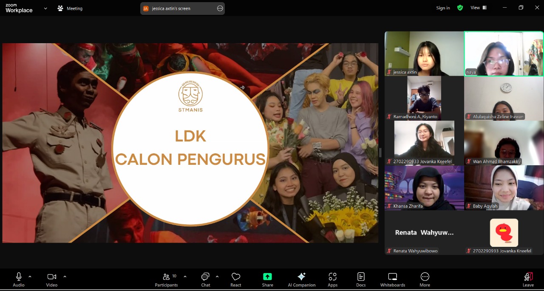Image resolution: width=544 pixels, height=291 pixels.
Task: Click the muted mic icon beside Khansa Zharifa
Action: coord(389,206)
